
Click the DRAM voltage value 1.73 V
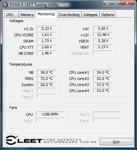click(x=47, y=41)
